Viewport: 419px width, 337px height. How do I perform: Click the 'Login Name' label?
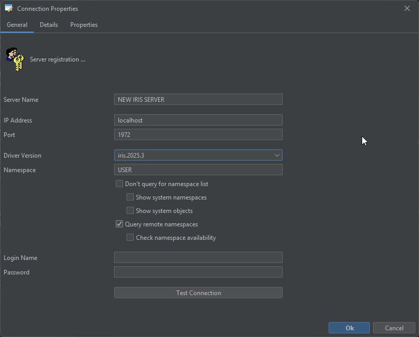tap(21, 258)
